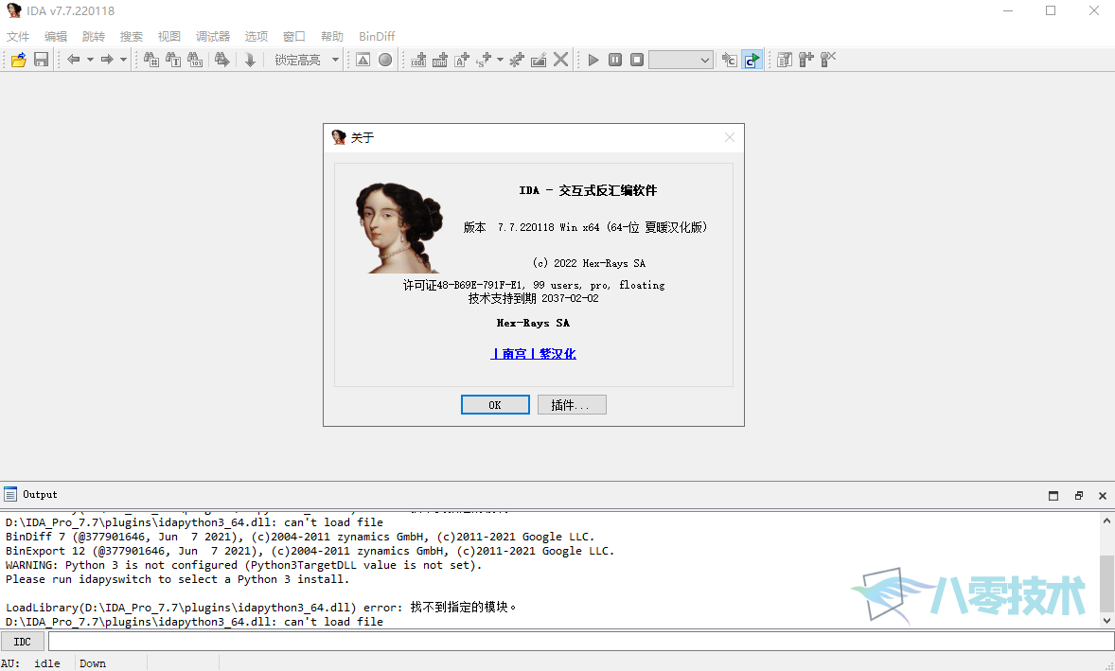Expand the backward jump history dropdown
Viewport: 1115px width, 671px height.
pos(90,60)
